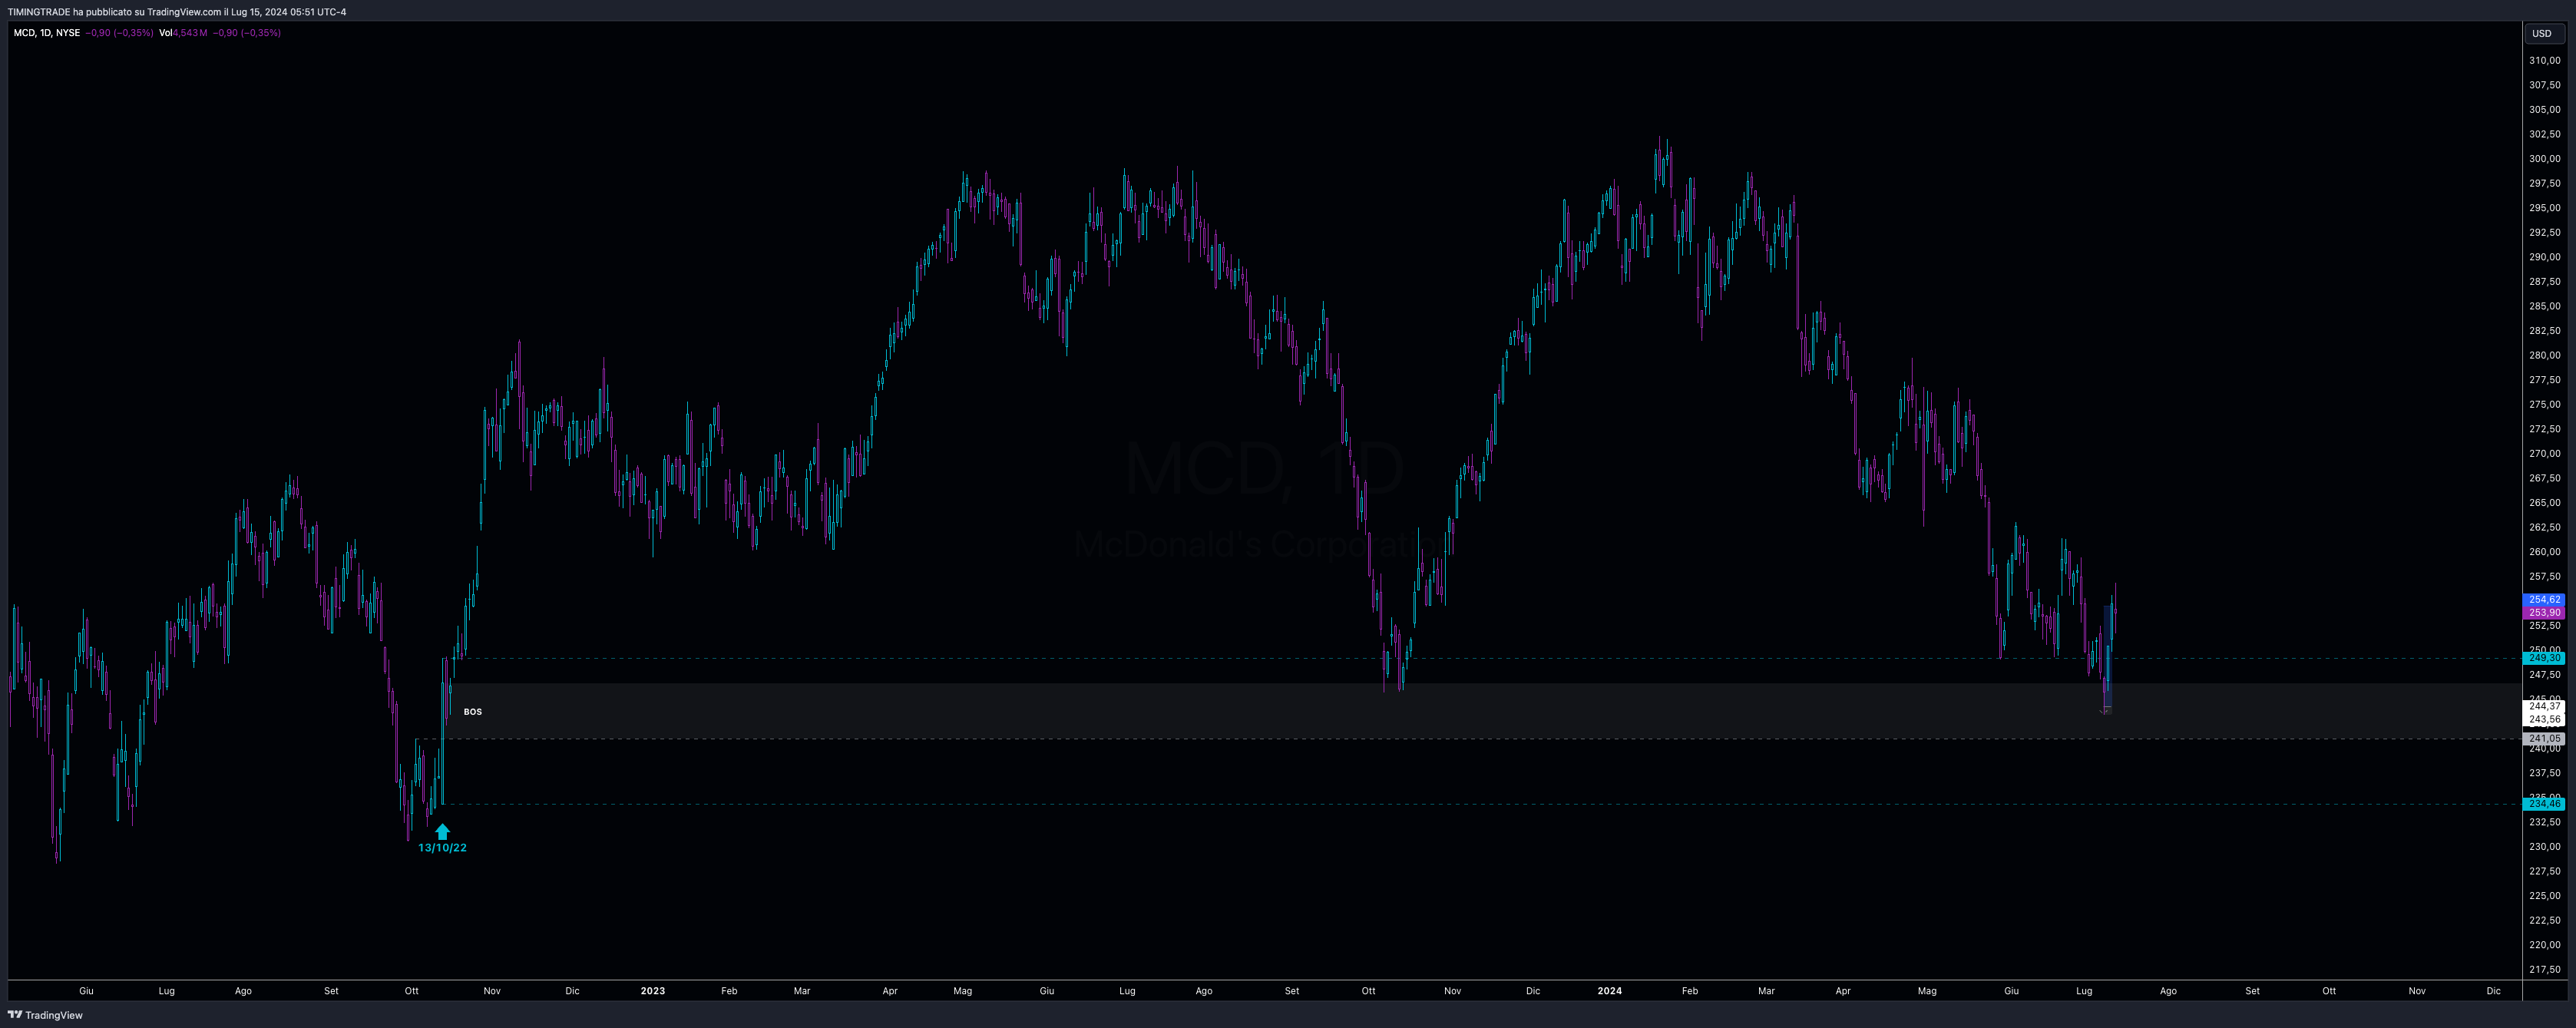Viewport: 2576px width, 1028px height.
Task: Click the 13/10/22 date annotation
Action: pyautogui.click(x=442, y=848)
